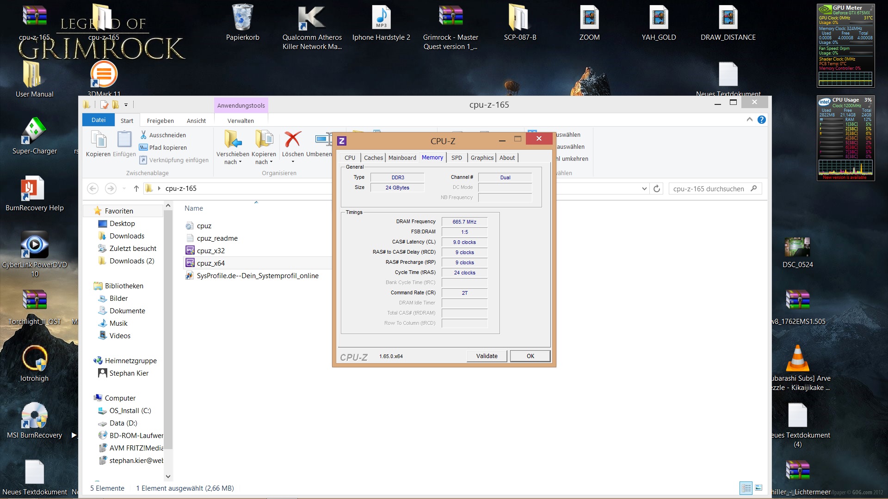Open the Ansicht ribbon tab
The height and width of the screenshot is (499, 888).
[196, 121]
